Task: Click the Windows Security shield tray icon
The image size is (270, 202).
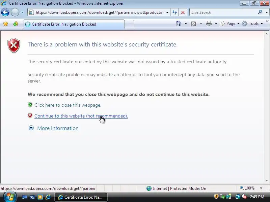Action: (216, 196)
